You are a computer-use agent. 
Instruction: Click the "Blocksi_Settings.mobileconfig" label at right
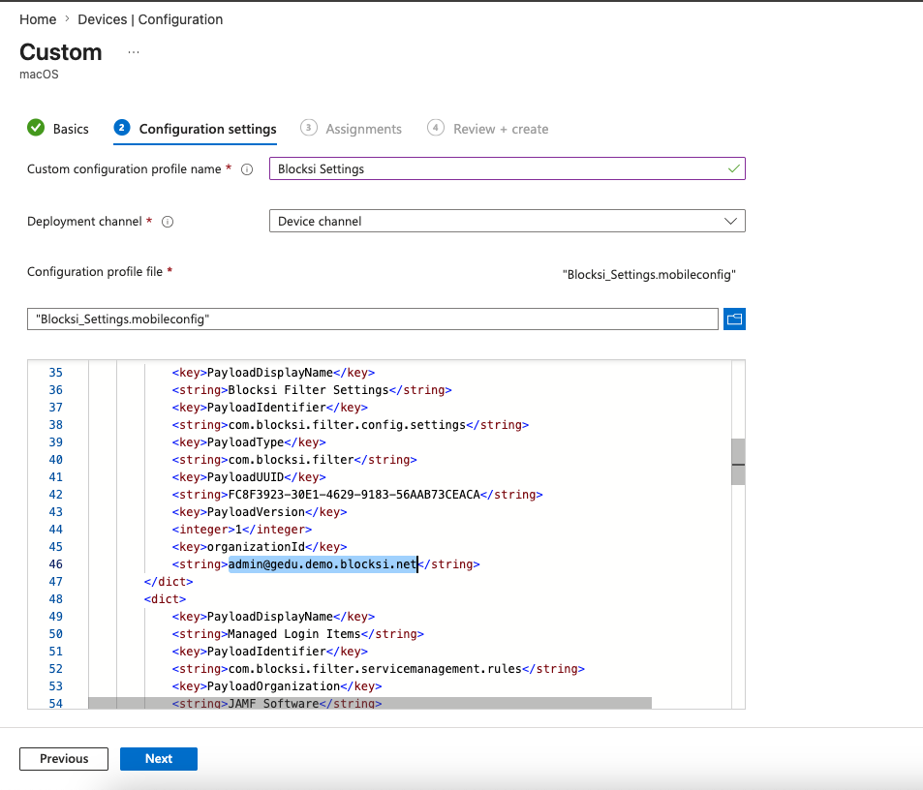point(649,275)
